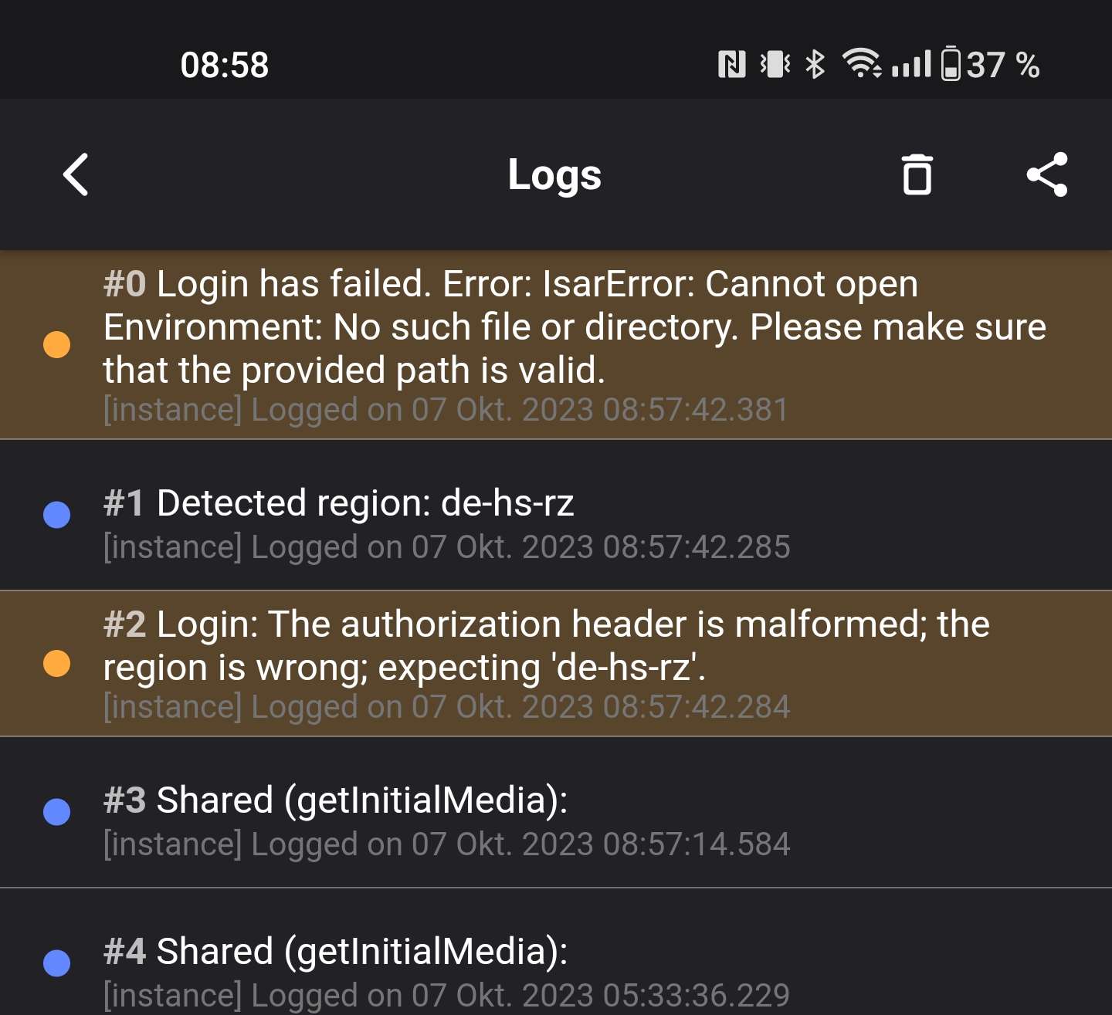This screenshot has width=1112, height=1015.
Task: Tap the blue dot on log #3
Action: [x=56, y=811]
